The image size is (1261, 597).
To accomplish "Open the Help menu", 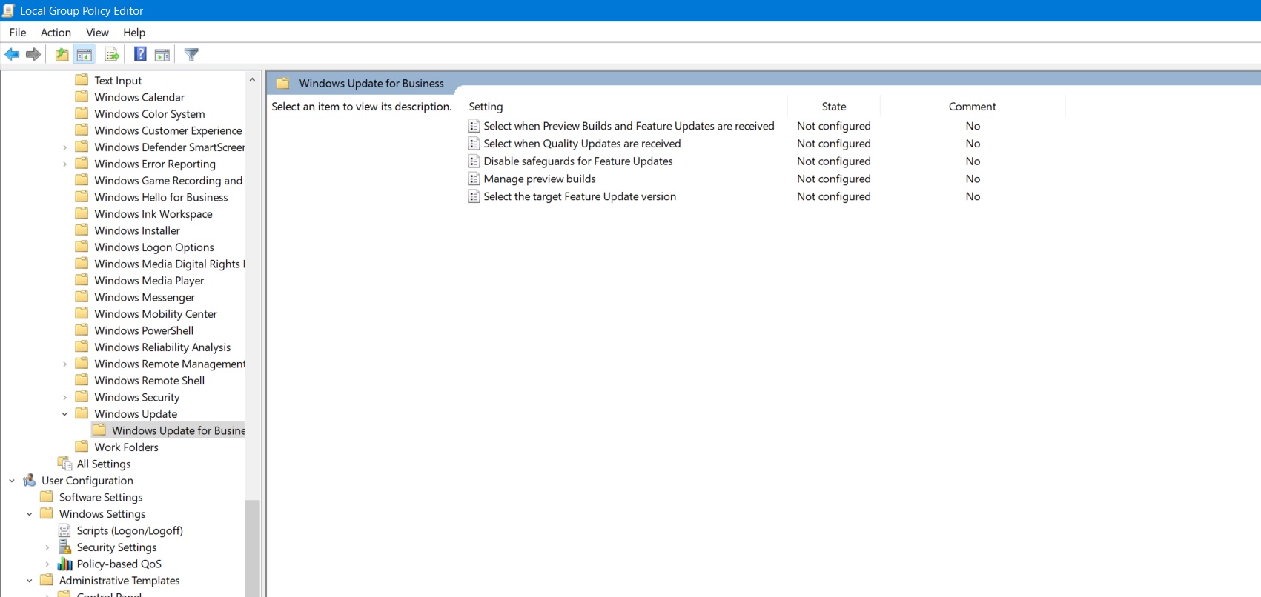I will [x=134, y=33].
